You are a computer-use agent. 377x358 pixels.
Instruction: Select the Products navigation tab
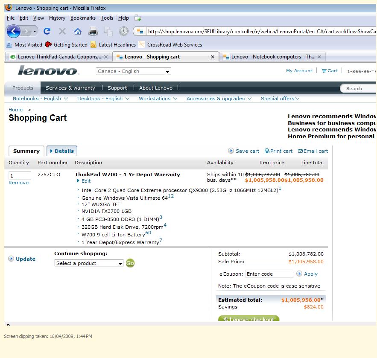(x=23, y=88)
